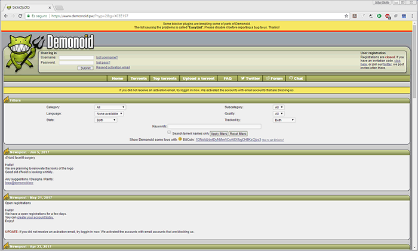Follow the lost username? link
The height and width of the screenshot is (251, 418).
tap(107, 57)
